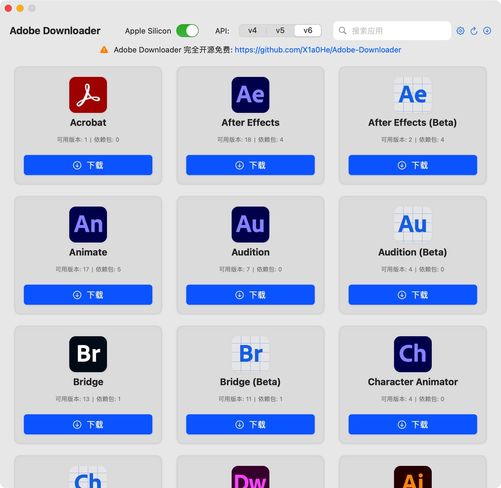Select the v6 API tab
Screen dimensions: 501x488
click(308, 30)
